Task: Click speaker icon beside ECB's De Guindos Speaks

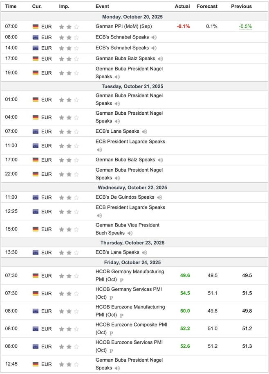Action: click(x=159, y=197)
